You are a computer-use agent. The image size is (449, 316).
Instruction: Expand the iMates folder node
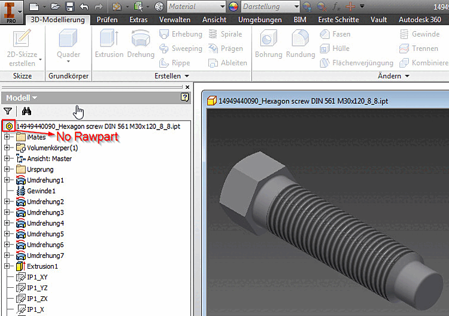point(7,137)
